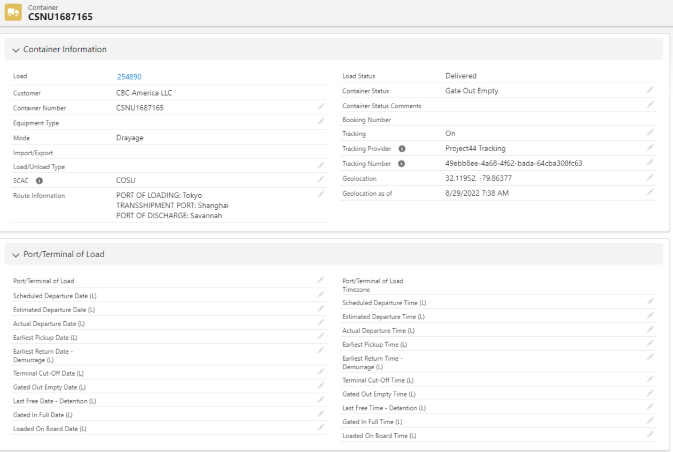This screenshot has width=673, height=452.
Task: Edit 'Geolocation as of' pencil icon
Action: [x=650, y=192]
